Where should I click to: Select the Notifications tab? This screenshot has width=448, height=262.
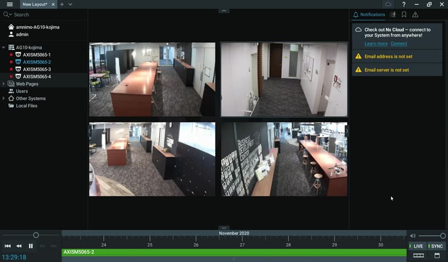pyautogui.click(x=369, y=15)
